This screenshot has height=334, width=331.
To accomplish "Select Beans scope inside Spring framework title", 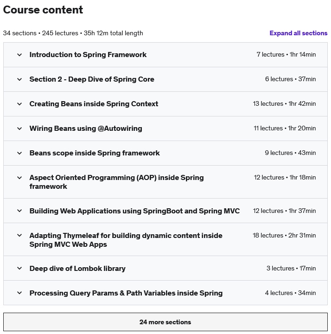I will 95,153.
